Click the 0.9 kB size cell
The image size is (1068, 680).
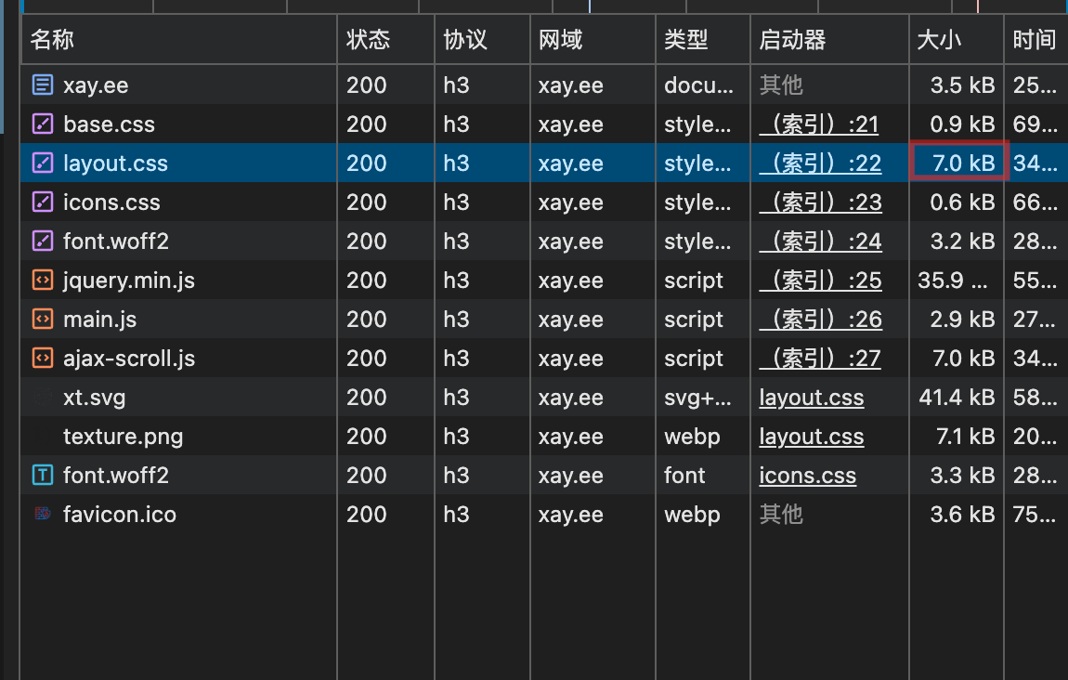962,124
